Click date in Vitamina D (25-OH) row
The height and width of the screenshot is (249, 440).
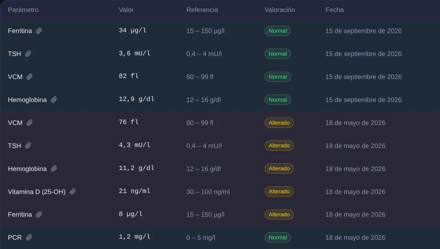(x=355, y=192)
